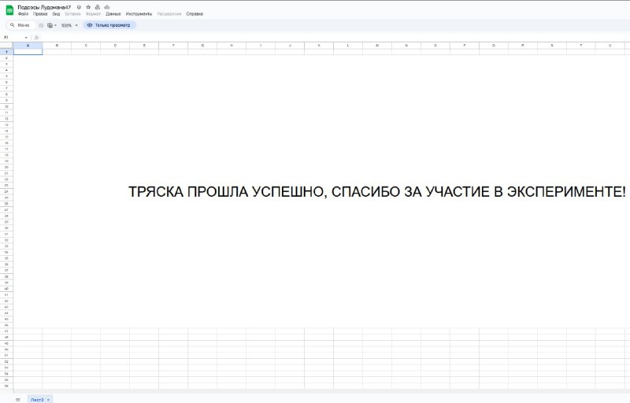Image resolution: width=630 pixels, height=403 pixels.
Task: Check the cloud document status icon
Action: click(106, 7)
